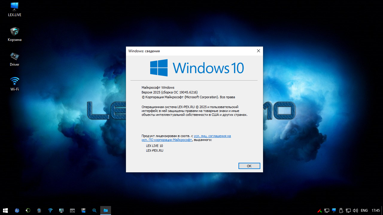Click the Wi-Fi icon in the taskbar
Screen dimensions: 383x215
coord(50,211)
